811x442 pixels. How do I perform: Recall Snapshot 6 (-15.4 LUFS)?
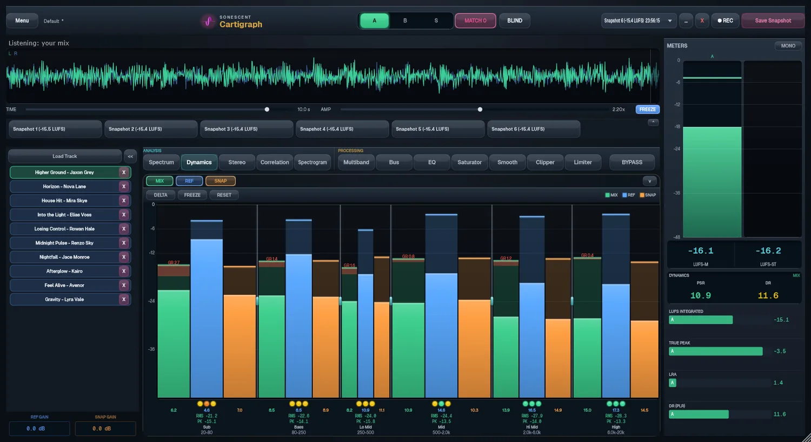[534, 129]
